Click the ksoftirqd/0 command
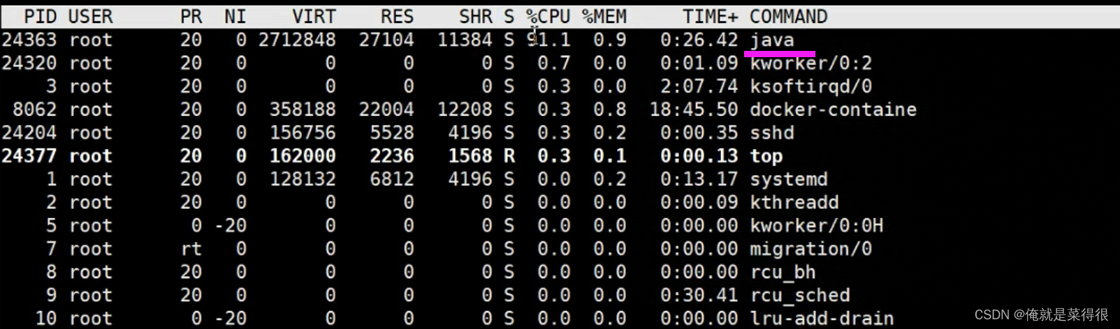The width and height of the screenshot is (1120, 329). point(810,86)
